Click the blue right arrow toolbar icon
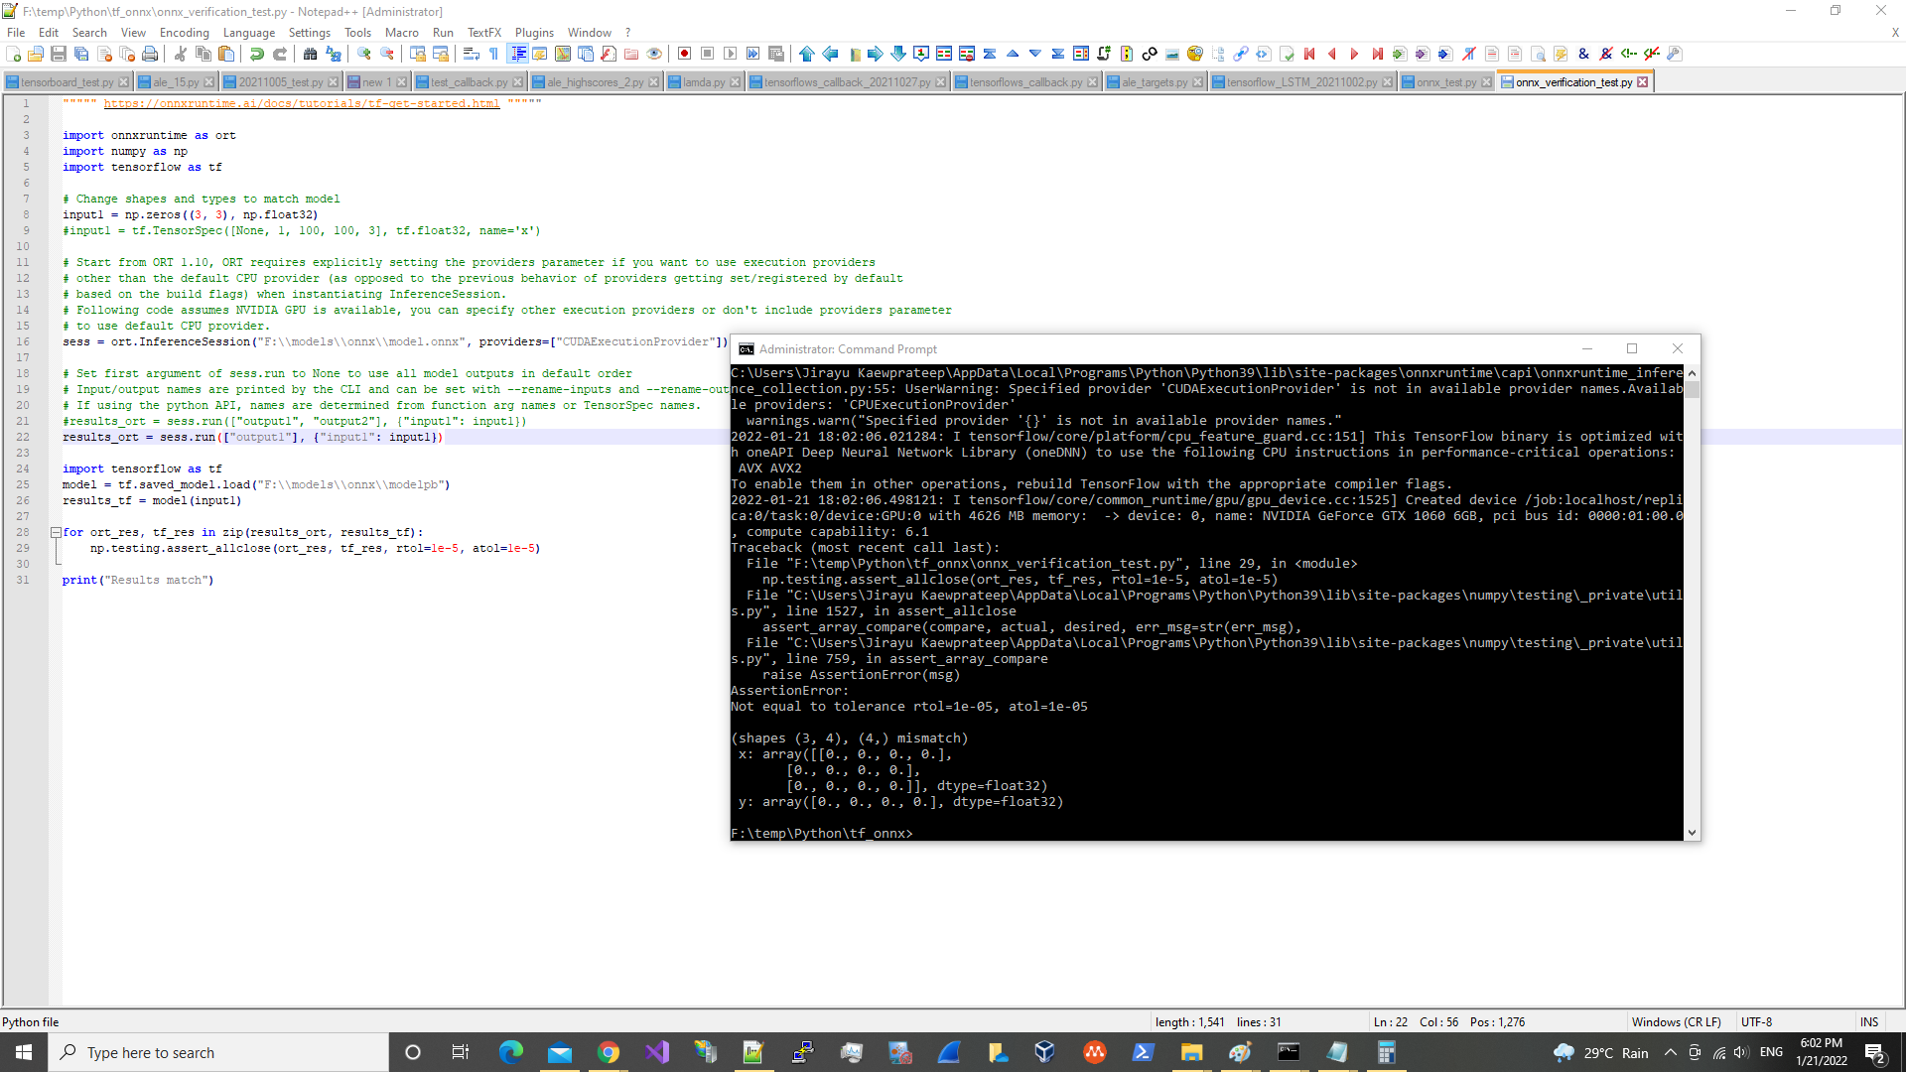The image size is (1906, 1072). pos(876,54)
